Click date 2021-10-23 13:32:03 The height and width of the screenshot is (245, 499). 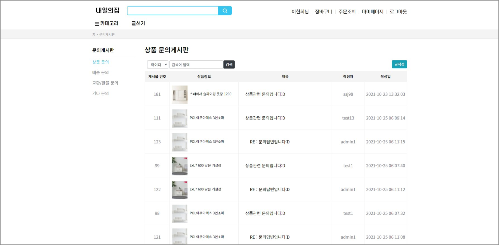(385, 94)
